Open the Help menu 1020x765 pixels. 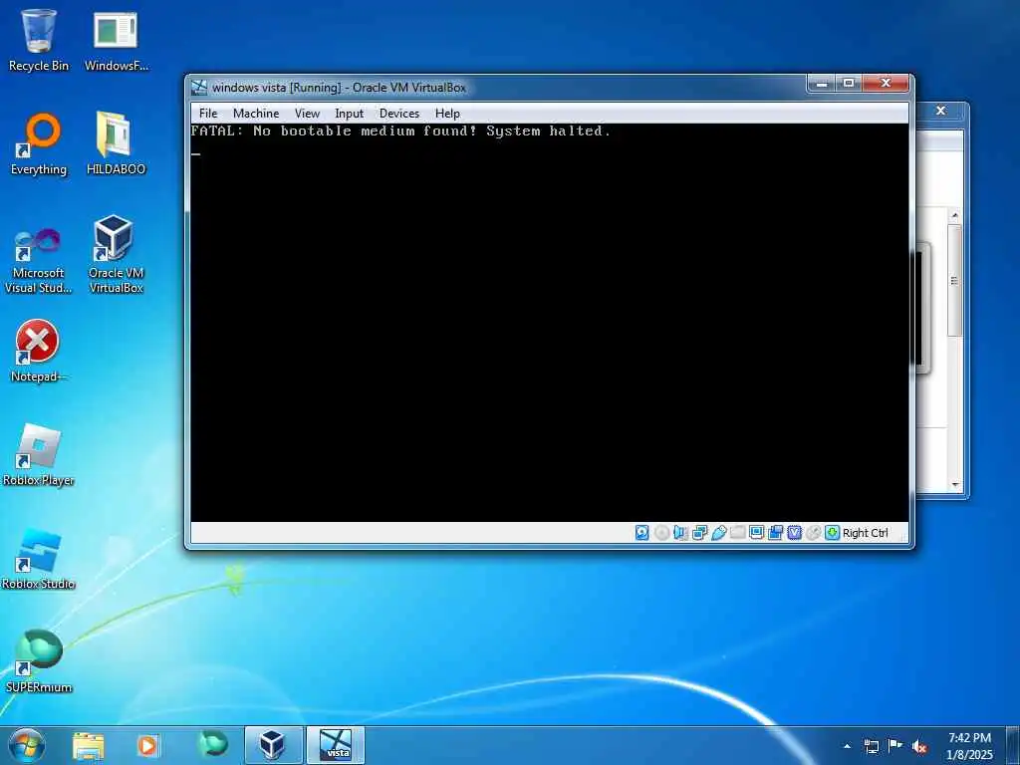(x=447, y=114)
